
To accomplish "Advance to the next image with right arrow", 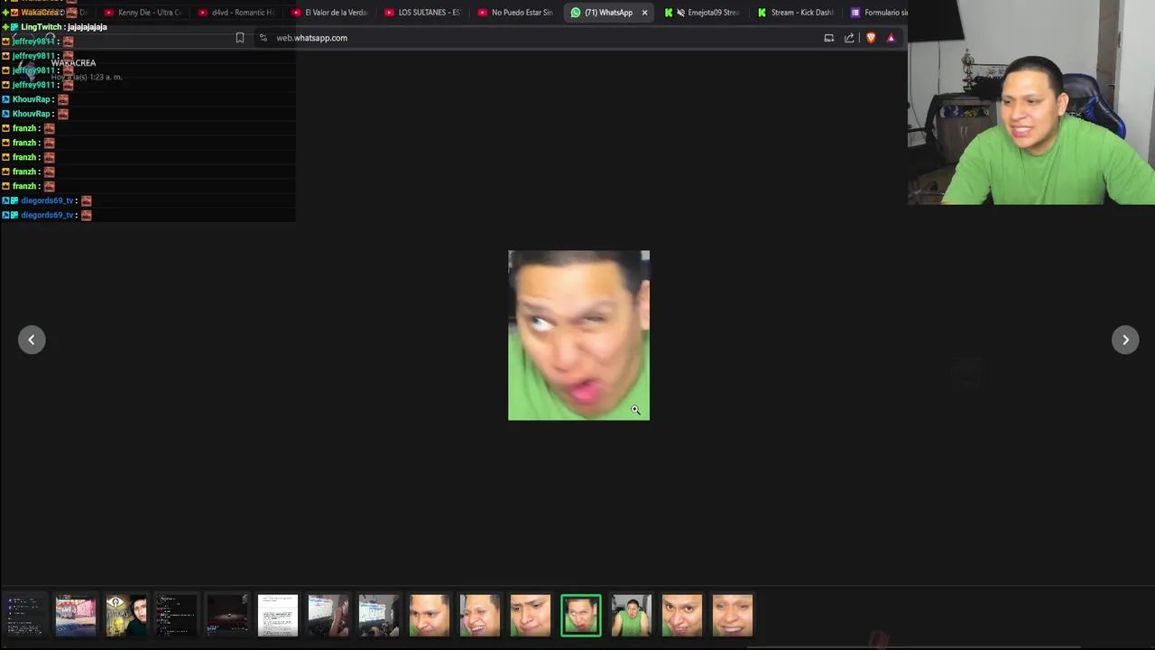I will tap(1125, 339).
